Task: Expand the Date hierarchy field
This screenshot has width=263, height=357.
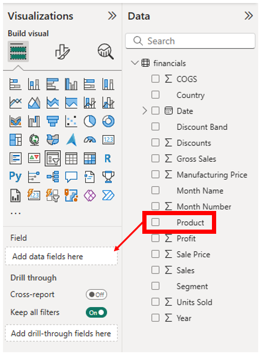Action: pyautogui.click(x=145, y=111)
